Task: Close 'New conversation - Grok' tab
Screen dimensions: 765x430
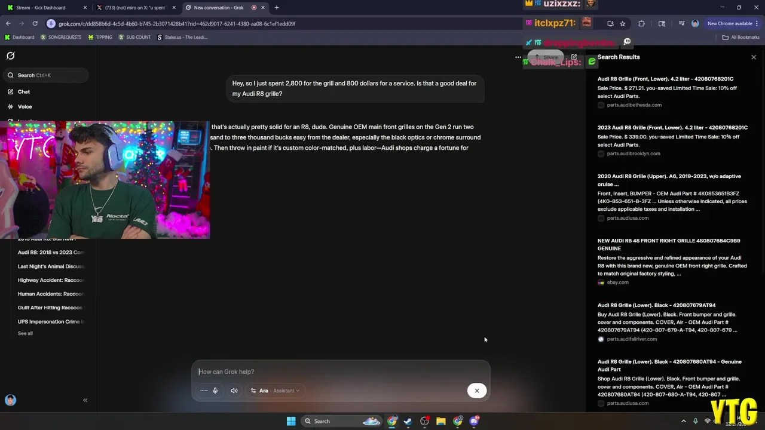Action: pos(263,8)
